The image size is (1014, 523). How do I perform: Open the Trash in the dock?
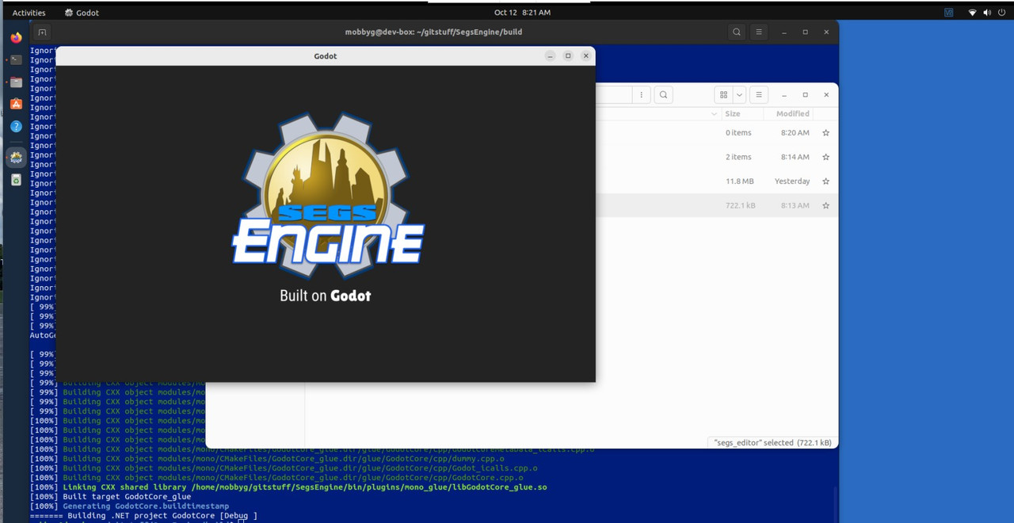tap(16, 180)
